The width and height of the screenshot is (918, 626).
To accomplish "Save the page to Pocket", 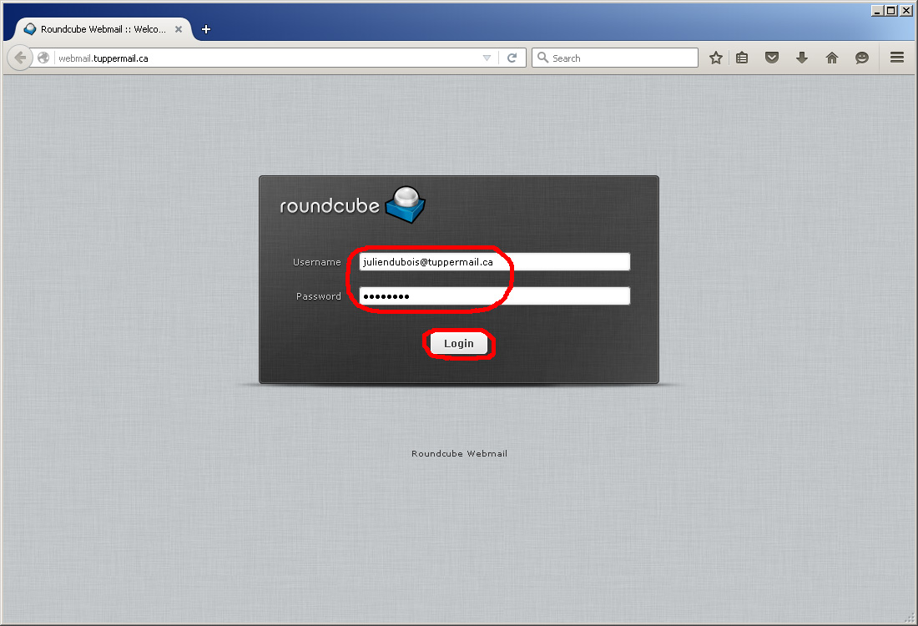I will click(x=772, y=58).
